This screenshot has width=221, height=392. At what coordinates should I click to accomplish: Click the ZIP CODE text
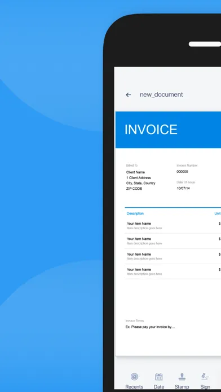pyautogui.click(x=134, y=189)
